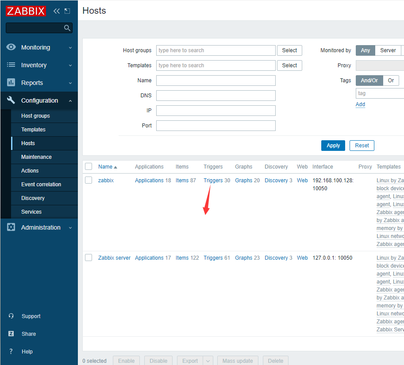Click the Monitoring eye icon
The height and width of the screenshot is (365, 404).
point(11,47)
